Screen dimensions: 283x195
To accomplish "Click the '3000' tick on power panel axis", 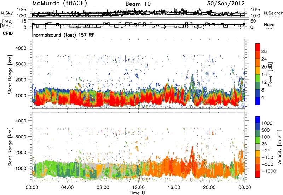I will [x=21, y=64].
